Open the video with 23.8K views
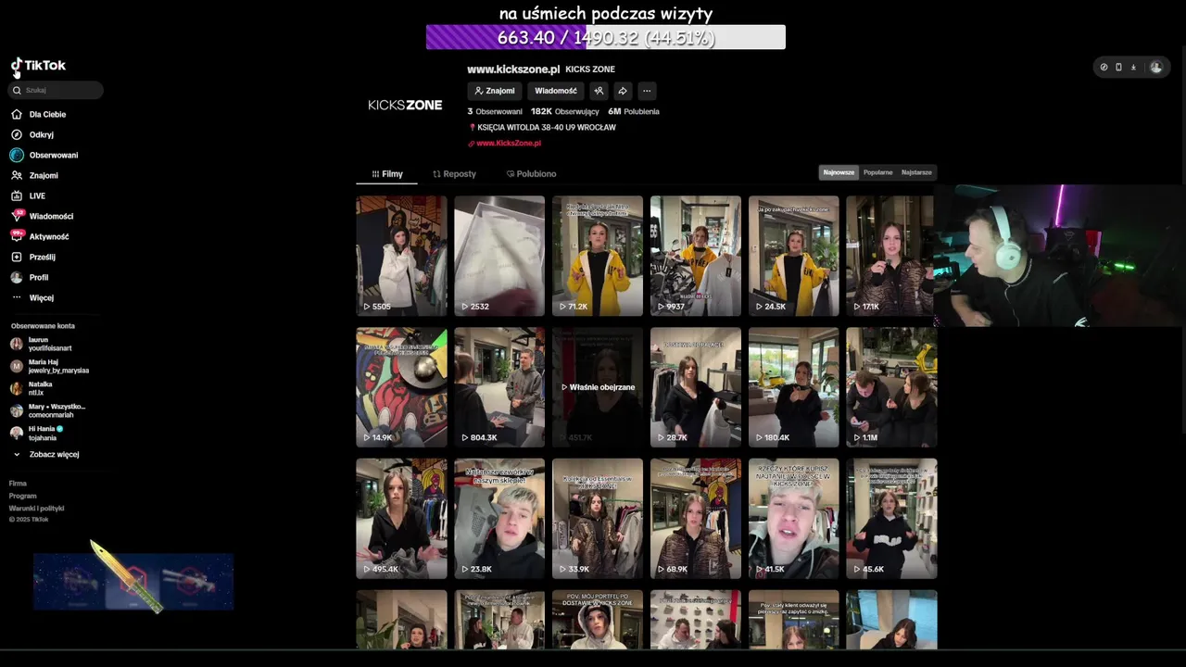Screen dimensions: 1186x667 [499, 519]
